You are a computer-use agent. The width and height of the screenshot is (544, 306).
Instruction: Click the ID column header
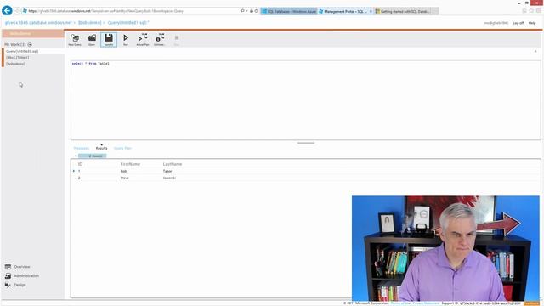[80, 164]
